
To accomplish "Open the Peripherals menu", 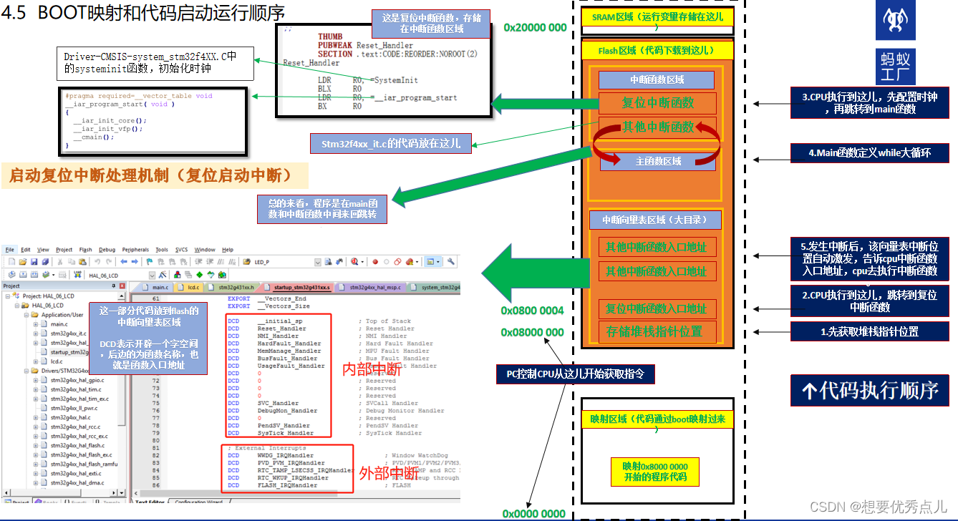I will coord(135,250).
